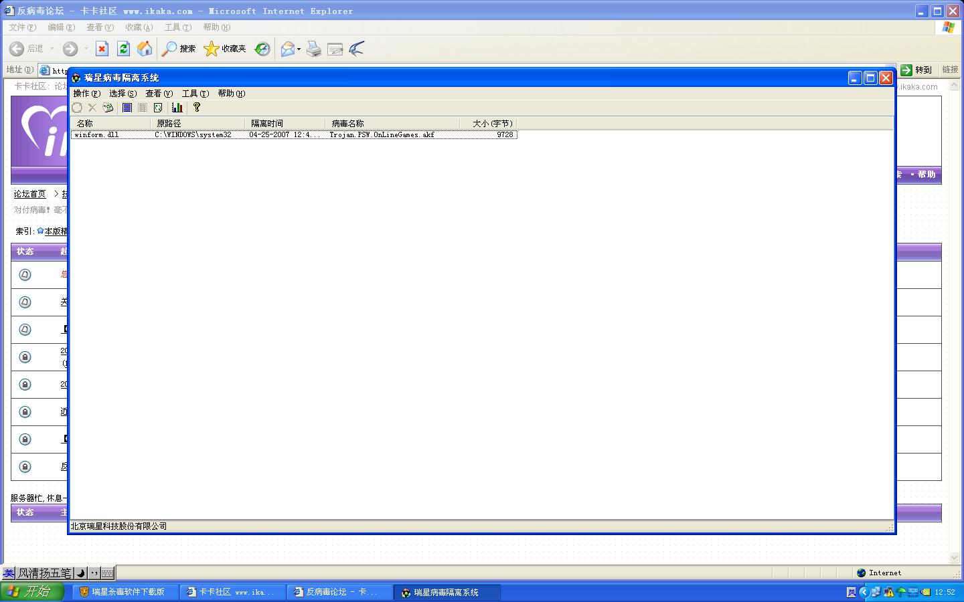Image resolution: width=964 pixels, height=602 pixels.
Task: Click the blue list view icon
Action: click(127, 108)
